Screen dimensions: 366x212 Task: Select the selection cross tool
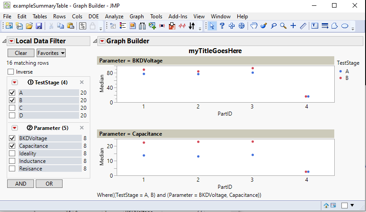(232, 25)
